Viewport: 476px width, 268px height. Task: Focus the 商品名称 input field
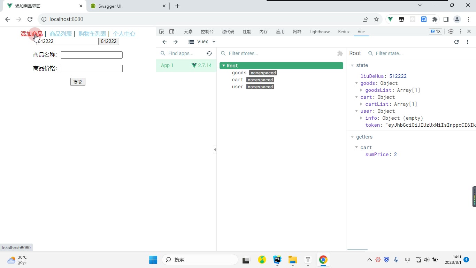click(x=92, y=55)
